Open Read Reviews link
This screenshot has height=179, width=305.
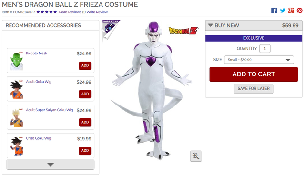tap(72, 12)
